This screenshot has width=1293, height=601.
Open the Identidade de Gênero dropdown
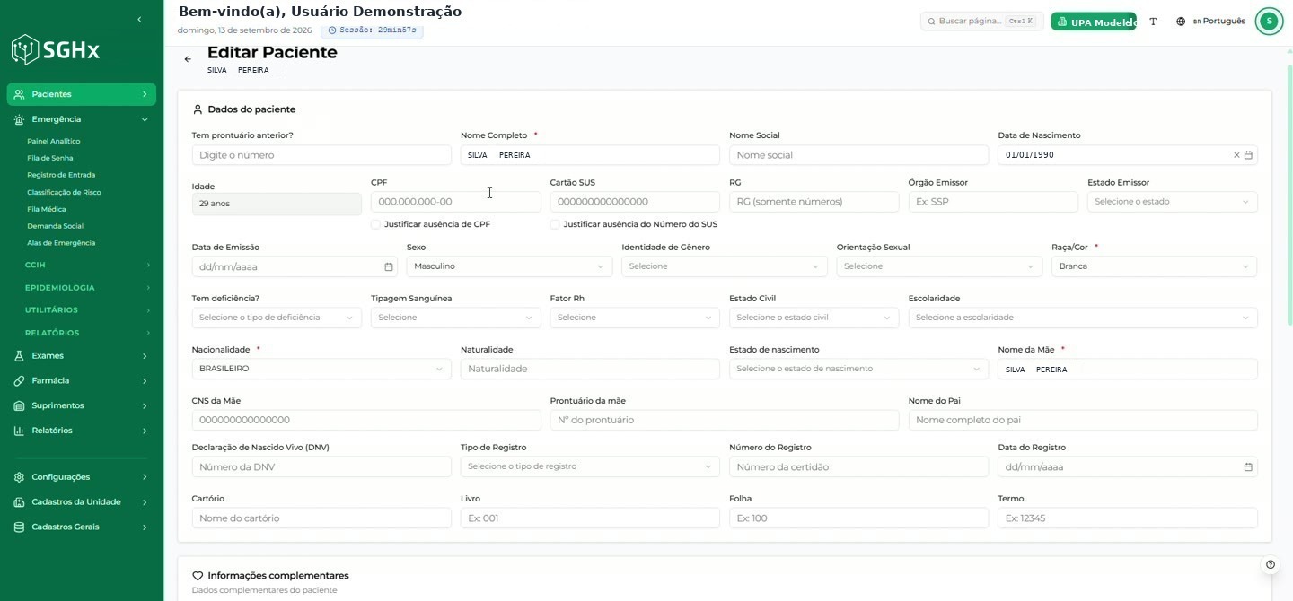[724, 266]
